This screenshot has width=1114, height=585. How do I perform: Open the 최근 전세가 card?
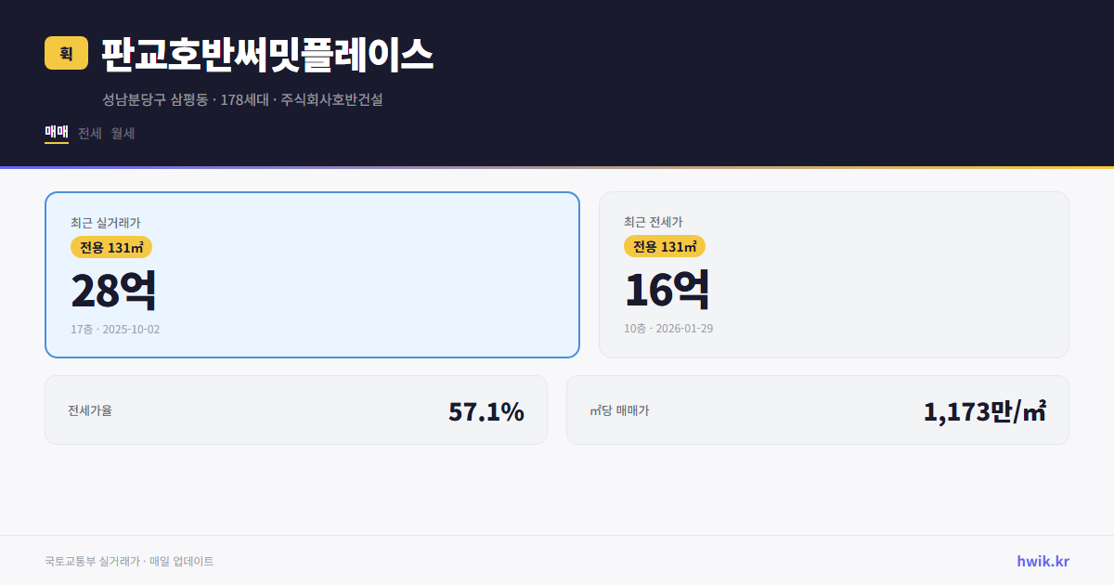pyautogui.click(x=834, y=274)
